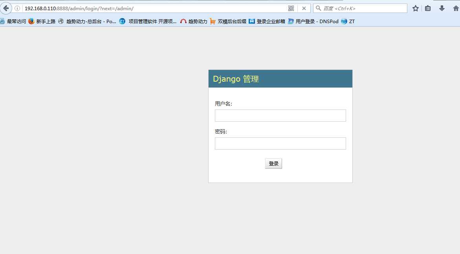Click the 用户名: label
This screenshot has height=254, width=460.
coord(223,104)
